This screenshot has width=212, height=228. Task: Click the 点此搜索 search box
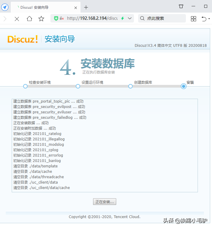pos(162,18)
